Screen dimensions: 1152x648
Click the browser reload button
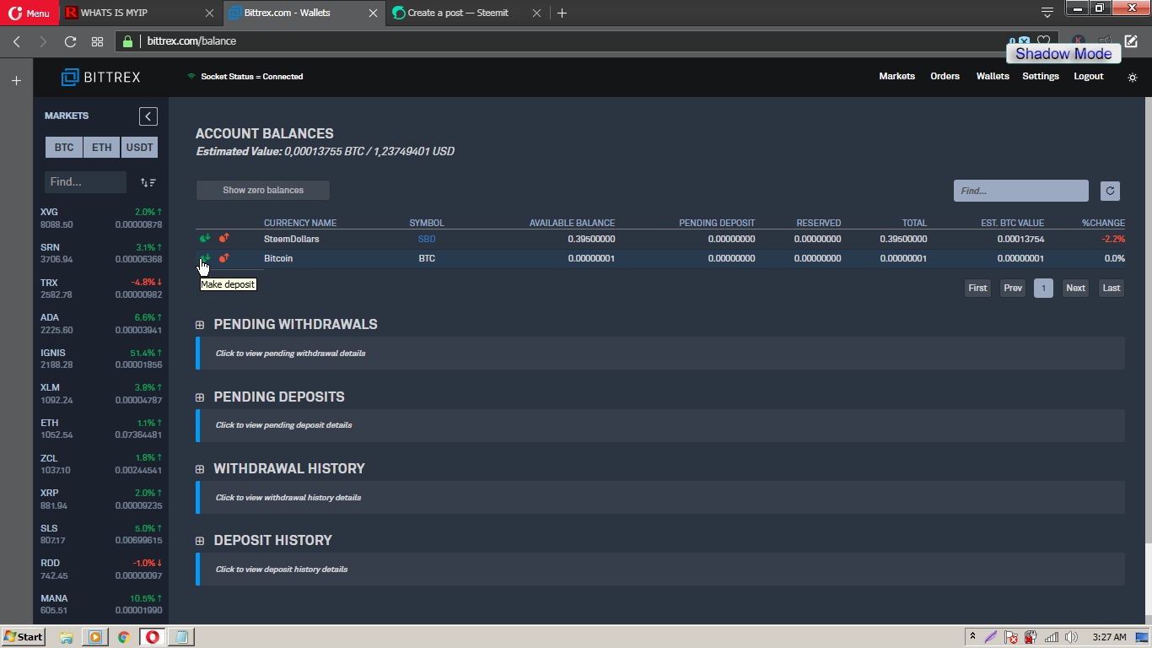click(x=70, y=41)
